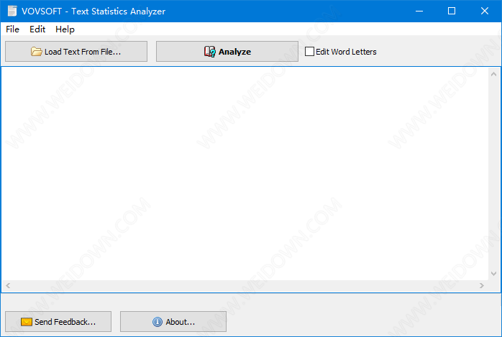Open the File menu

pos(12,29)
